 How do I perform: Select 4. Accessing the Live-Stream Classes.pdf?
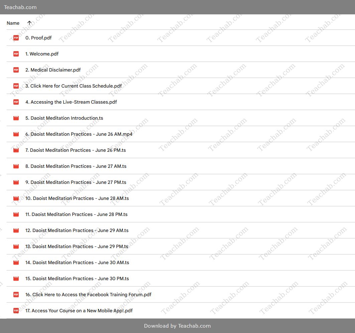point(71,102)
